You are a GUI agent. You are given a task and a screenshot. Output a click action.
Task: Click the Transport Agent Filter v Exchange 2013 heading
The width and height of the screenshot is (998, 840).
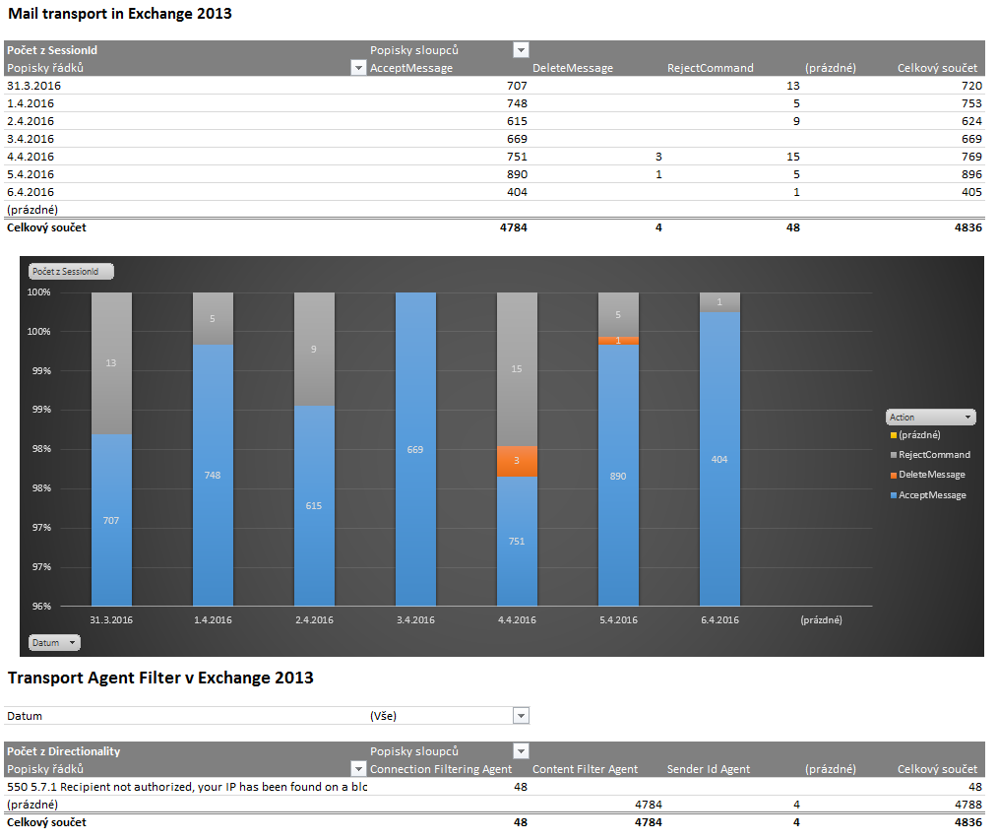[x=160, y=678]
